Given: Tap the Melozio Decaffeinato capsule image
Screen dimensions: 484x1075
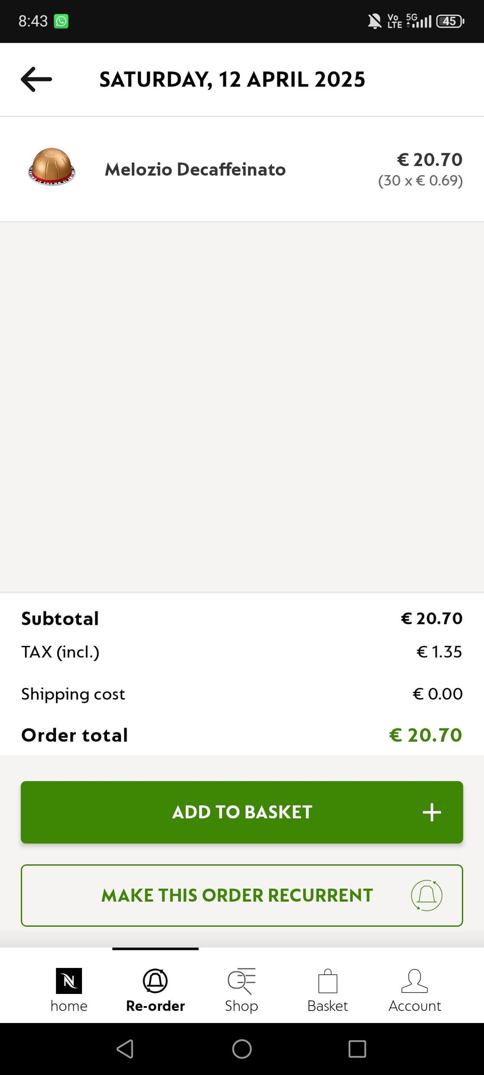Looking at the screenshot, I should 52,167.
